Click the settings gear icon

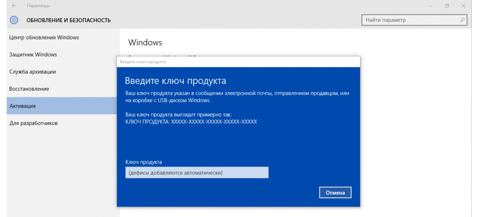pos(14,20)
